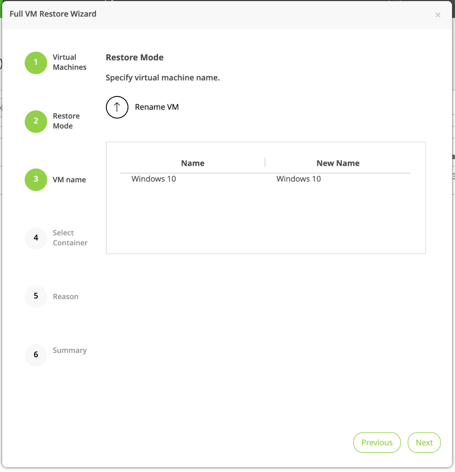Open the Reason step label
Image resolution: width=455 pixels, height=472 pixels.
[65, 297]
